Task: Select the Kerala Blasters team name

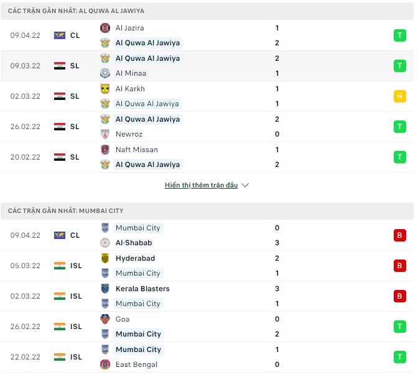Action: (142, 289)
